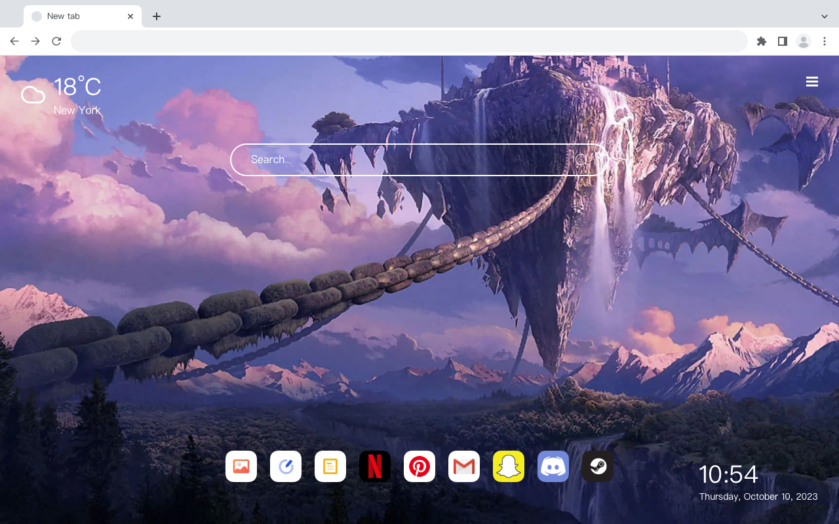The width and height of the screenshot is (839, 524).
Task: Click the 10:54 clock display
Action: pos(728,474)
